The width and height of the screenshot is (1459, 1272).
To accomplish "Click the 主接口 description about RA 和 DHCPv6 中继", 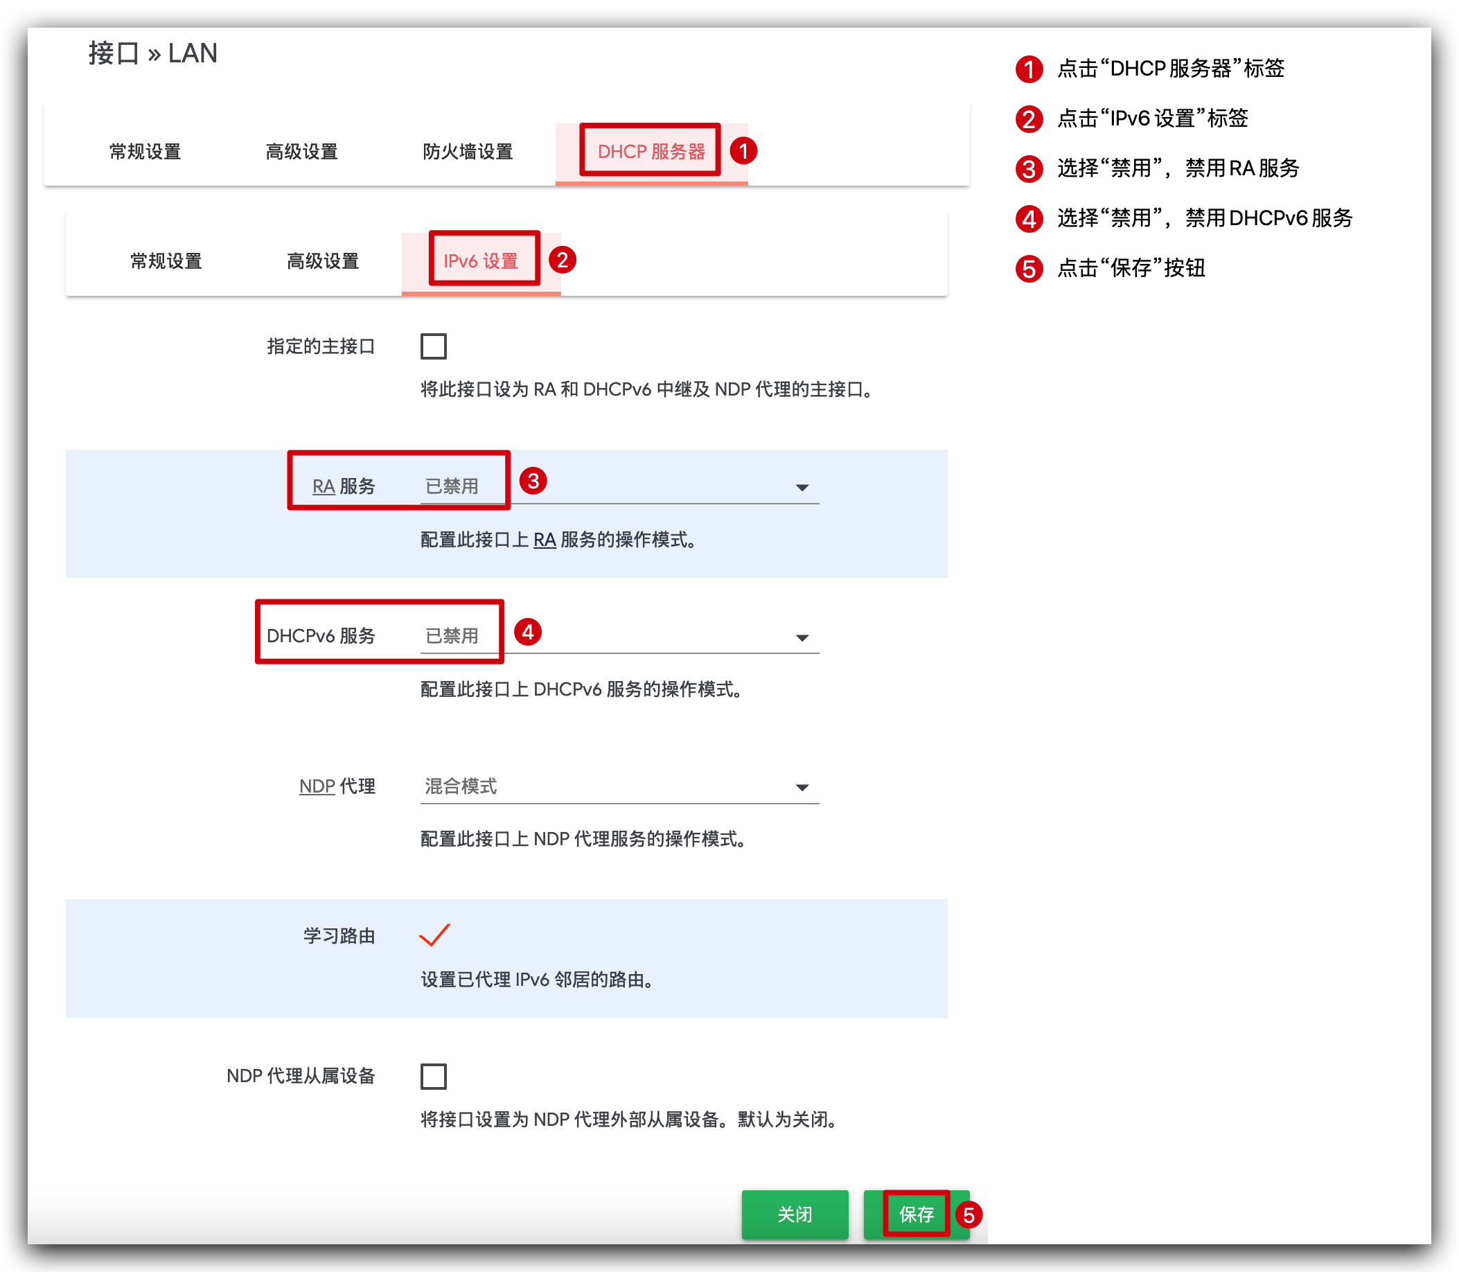I will click(646, 389).
